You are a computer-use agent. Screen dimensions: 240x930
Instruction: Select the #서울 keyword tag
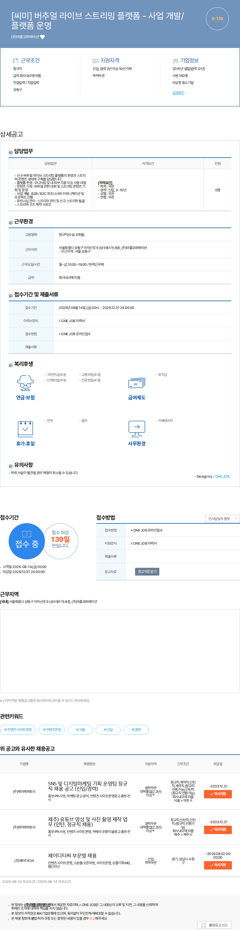(80, 729)
